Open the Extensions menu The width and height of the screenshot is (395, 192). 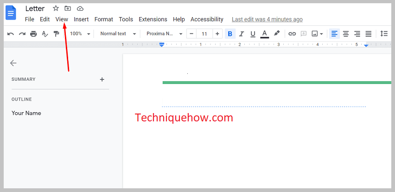(153, 19)
